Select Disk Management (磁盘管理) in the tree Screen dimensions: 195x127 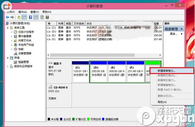point(23,62)
